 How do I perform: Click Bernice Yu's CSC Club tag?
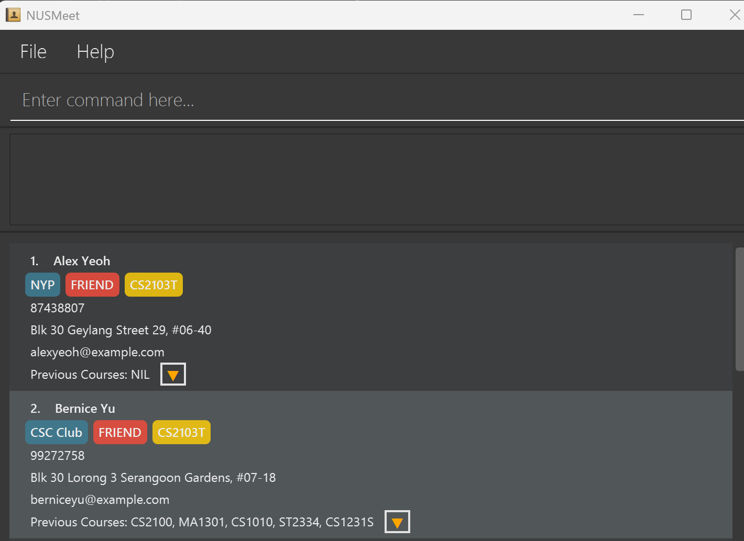click(56, 433)
